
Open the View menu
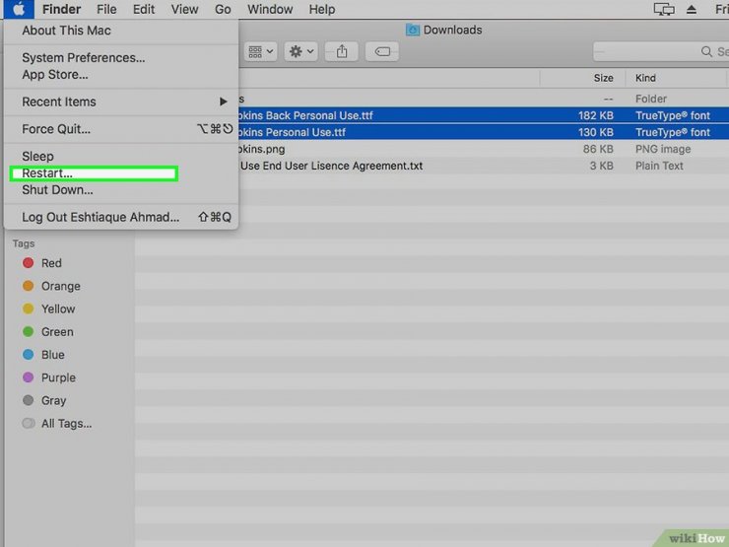184,9
